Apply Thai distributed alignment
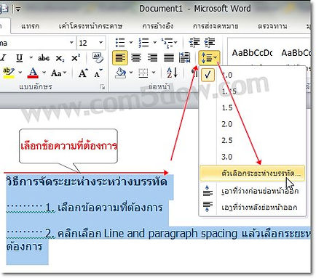This screenshot has height=278, width=316. [184, 57]
